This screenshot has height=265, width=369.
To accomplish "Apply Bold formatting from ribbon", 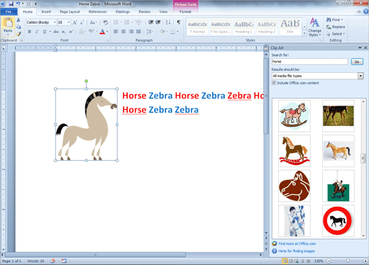I will coord(29,31).
